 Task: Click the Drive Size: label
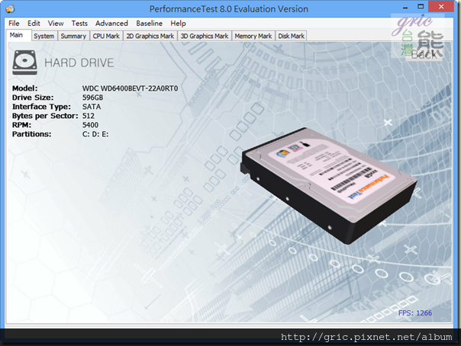33,98
